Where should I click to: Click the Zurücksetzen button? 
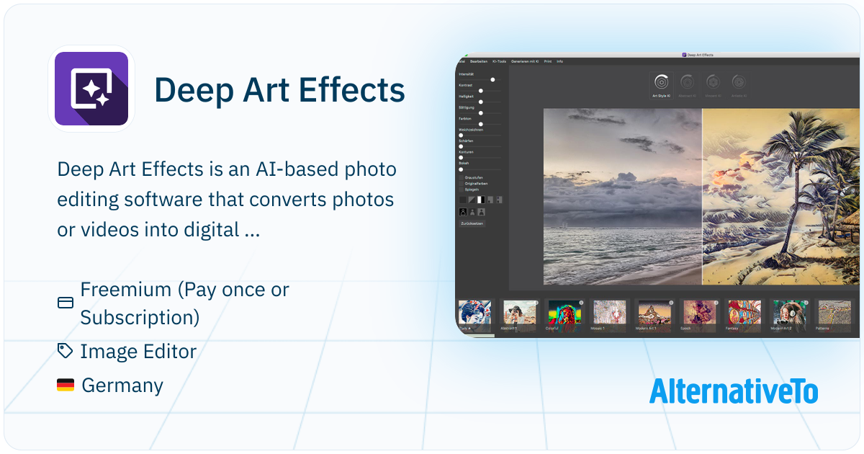(x=472, y=223)
